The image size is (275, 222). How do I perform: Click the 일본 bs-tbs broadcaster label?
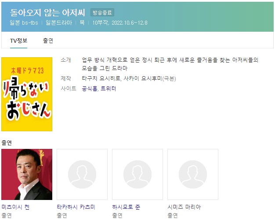(x=24, y=23)
